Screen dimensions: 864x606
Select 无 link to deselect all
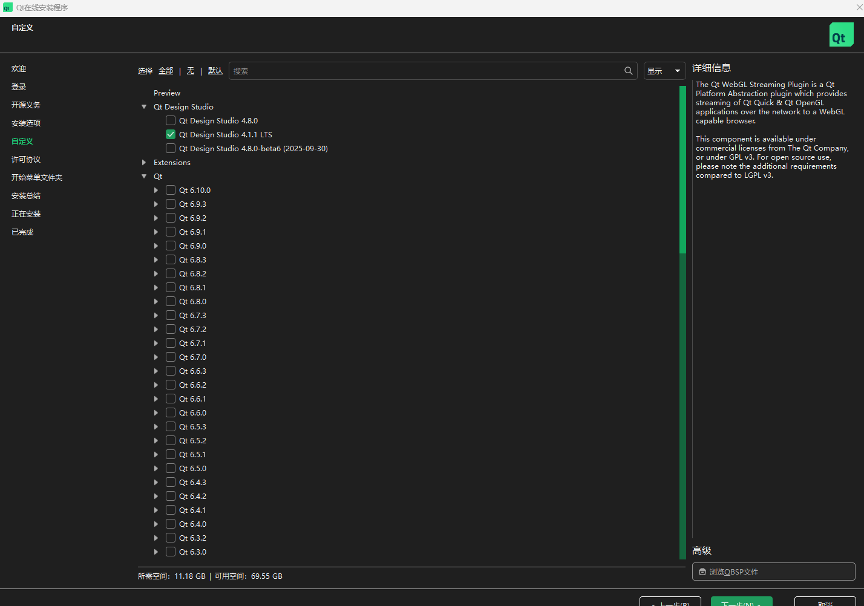point(191,71)
